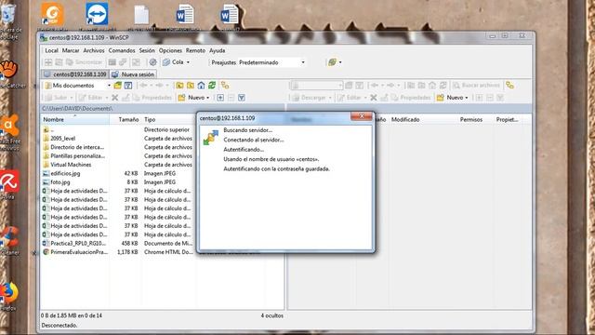
Task: Expand the remote Nuevo dropdown
Action: click(x=467, y=98)
